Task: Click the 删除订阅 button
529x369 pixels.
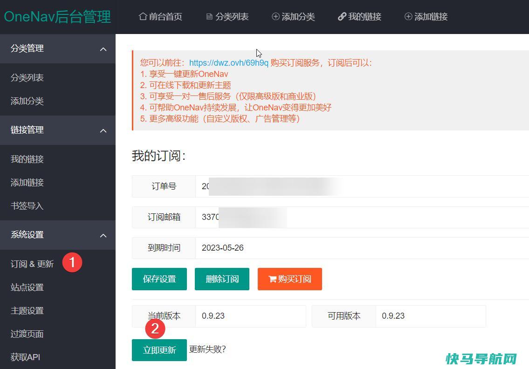Action: (x=222, y=279)
